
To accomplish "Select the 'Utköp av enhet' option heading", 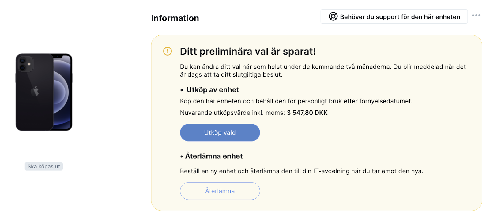I will (x=213, y=90).
